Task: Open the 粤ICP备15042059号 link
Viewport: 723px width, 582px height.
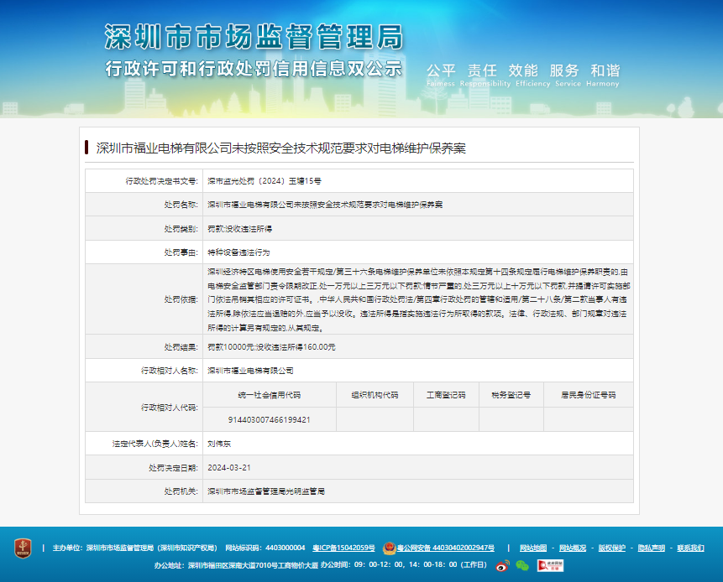Action: [343, 548]
